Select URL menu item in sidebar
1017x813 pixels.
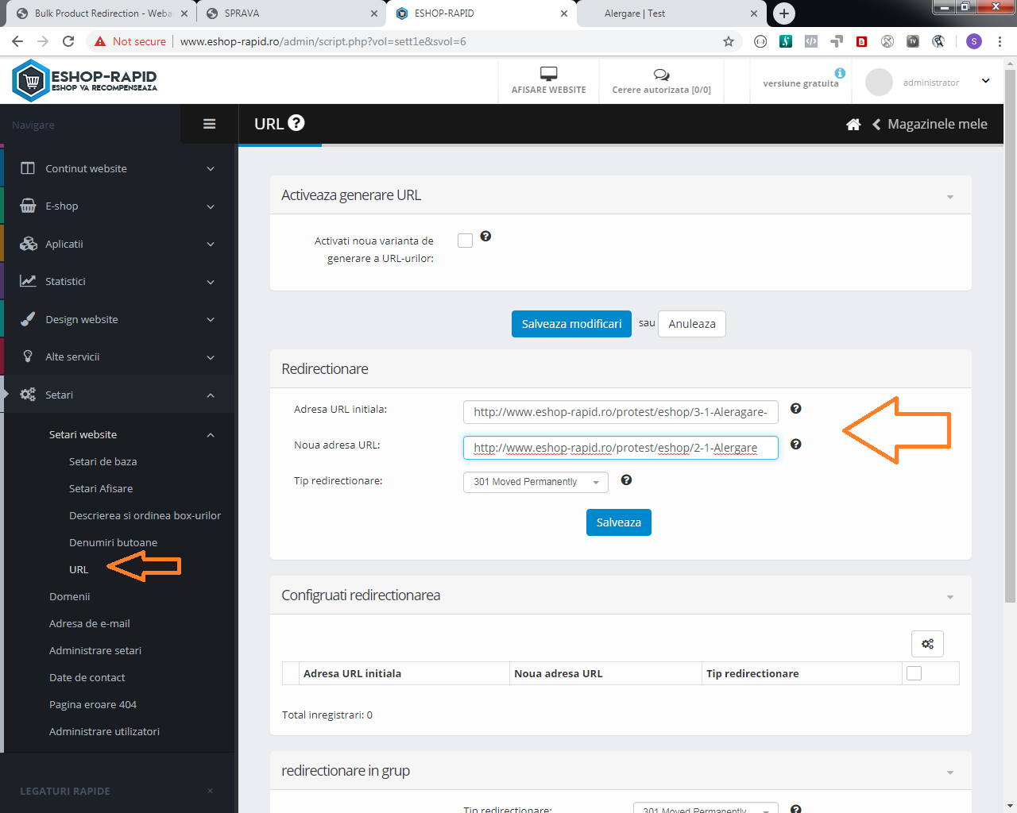click(79, 569)
